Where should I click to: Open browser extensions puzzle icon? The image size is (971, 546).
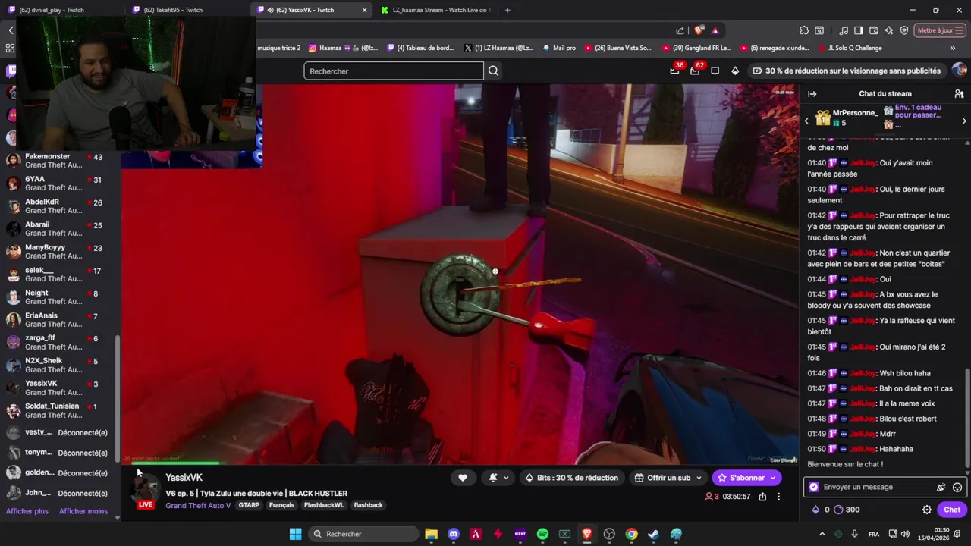coord(804,30)
